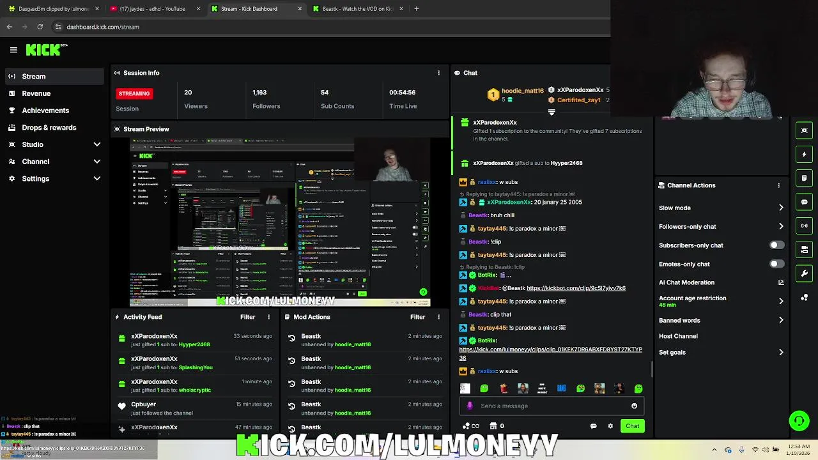Click channel points infinity icon
The width and height of the screenshot is (818, 460).
(471, 426)
